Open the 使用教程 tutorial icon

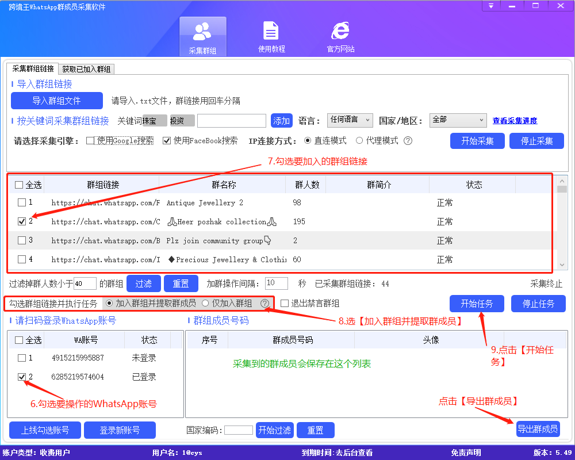click(x=271, y=36)
